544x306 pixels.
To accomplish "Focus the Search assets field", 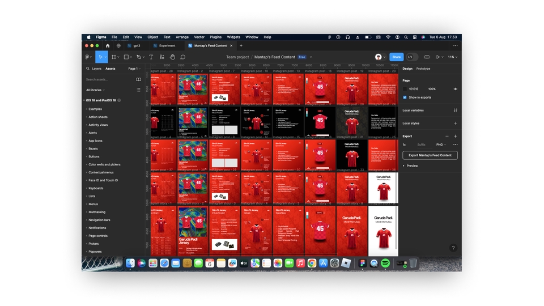I will pyautogui.click(x=109, y=79).
